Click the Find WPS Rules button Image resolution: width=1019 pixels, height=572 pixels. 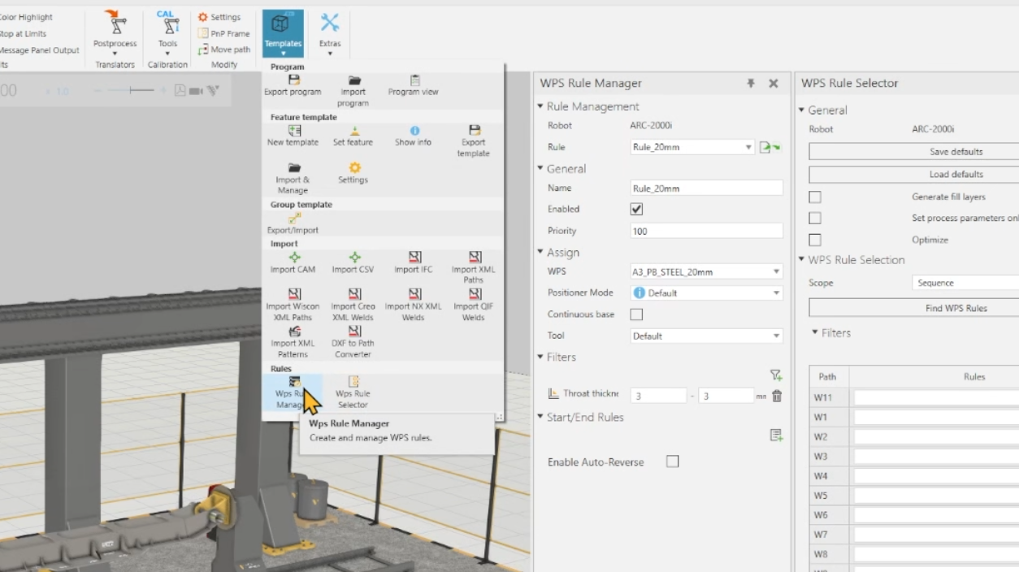(913, 308)
